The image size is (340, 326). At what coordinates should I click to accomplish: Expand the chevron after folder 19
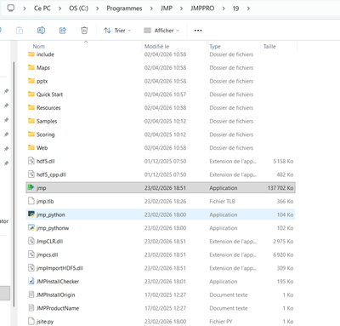click(x=248, y=9)
